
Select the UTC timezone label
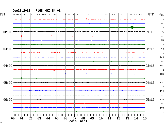pyautogui.click(x=151, y=14)
